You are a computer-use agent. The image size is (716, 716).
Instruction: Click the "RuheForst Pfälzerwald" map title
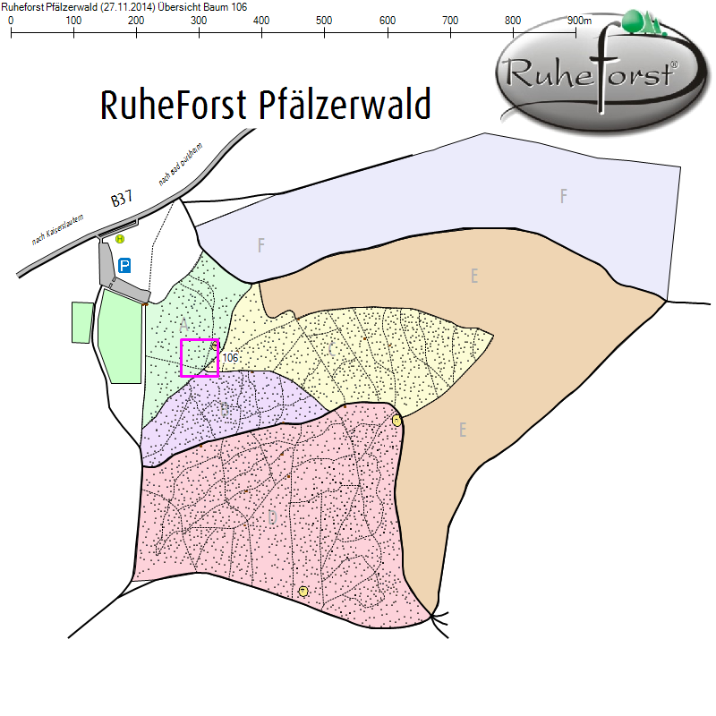coord(265,105)
